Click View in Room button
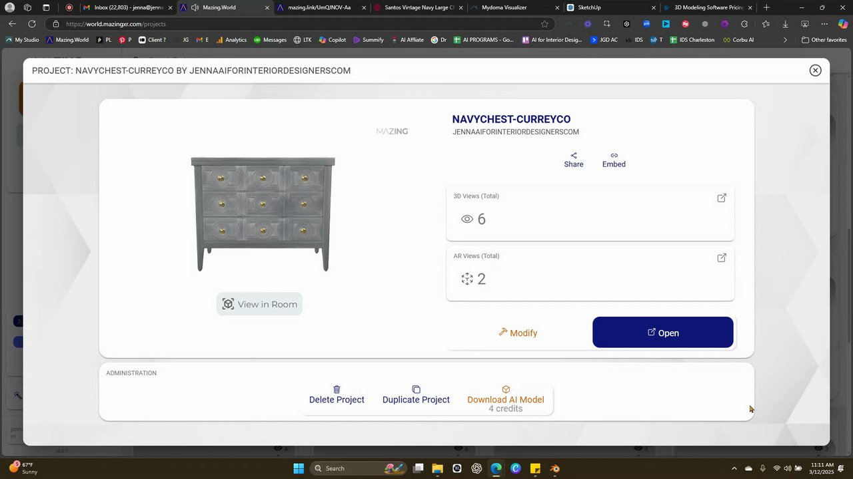The width and height of the screenshot is (853, 479). (259, 304)
